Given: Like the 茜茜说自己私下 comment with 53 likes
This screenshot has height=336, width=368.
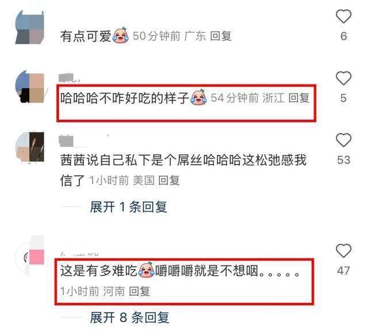Looking at the screenshot, I should pos(343,140).
